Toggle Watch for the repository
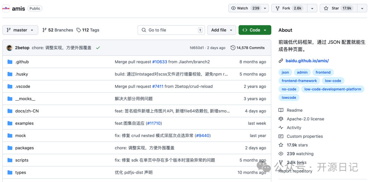The image size is (370, 182). click(x=245, y=8)
